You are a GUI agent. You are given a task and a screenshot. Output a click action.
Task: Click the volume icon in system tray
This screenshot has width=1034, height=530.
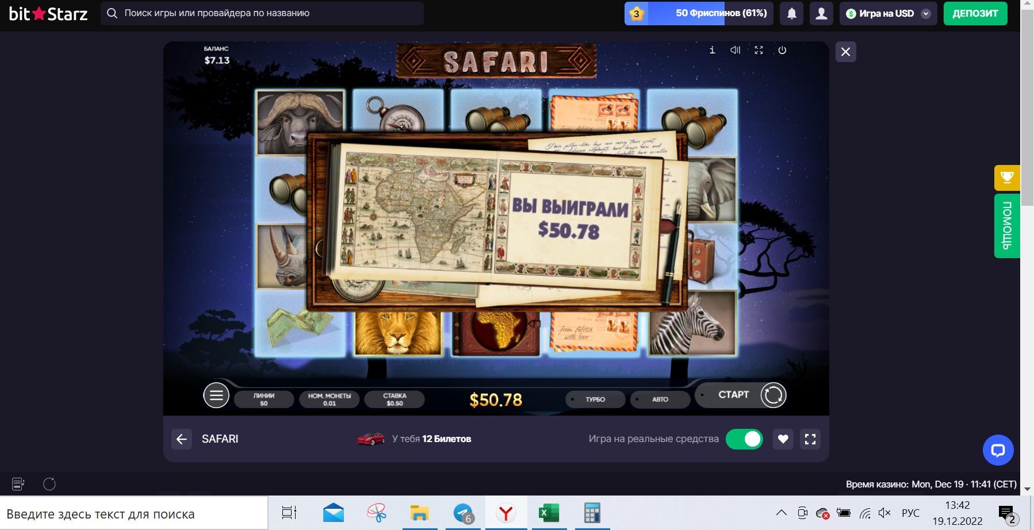click(x=884, y=513)
